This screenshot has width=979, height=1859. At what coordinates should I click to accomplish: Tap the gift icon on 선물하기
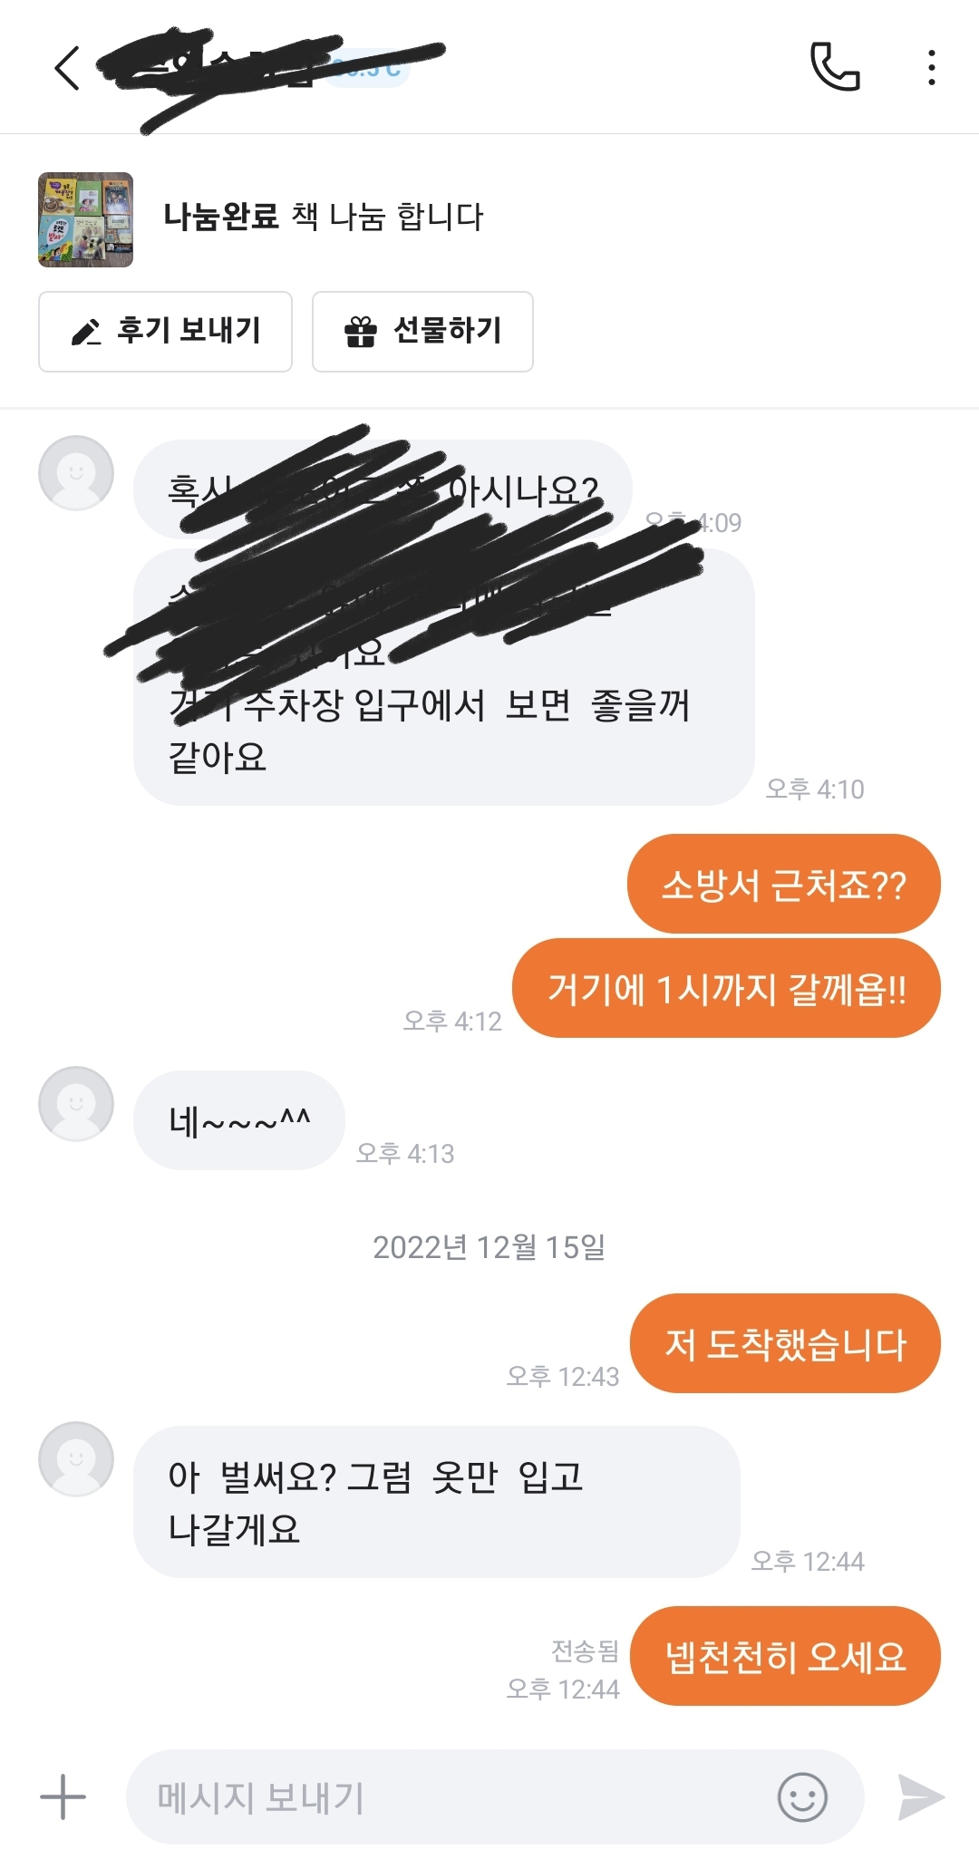(x=360, y=332)
